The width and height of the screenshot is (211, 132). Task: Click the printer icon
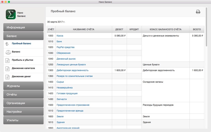(x=198, y=12)
